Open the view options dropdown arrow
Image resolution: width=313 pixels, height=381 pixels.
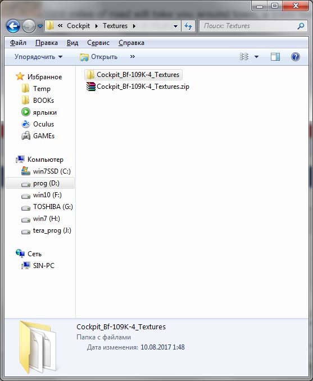(256, 57)
